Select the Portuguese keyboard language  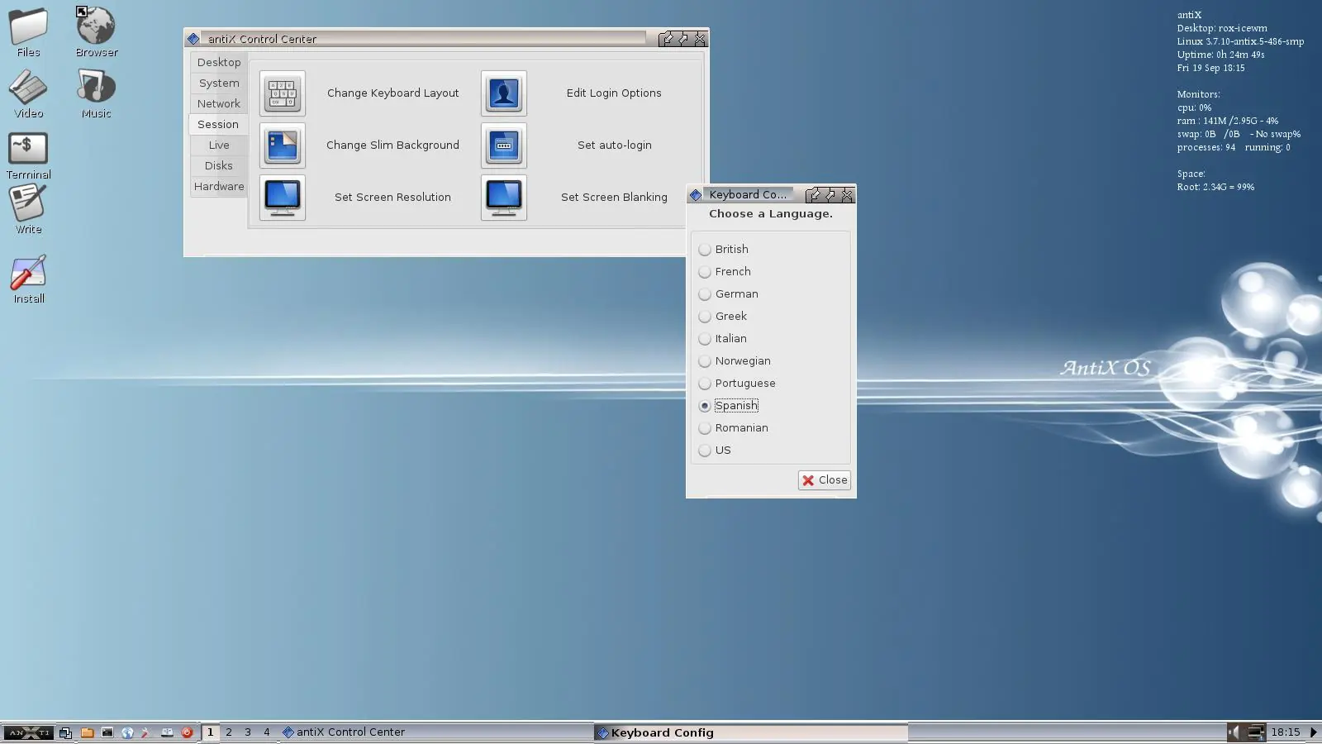pos(737,384)
